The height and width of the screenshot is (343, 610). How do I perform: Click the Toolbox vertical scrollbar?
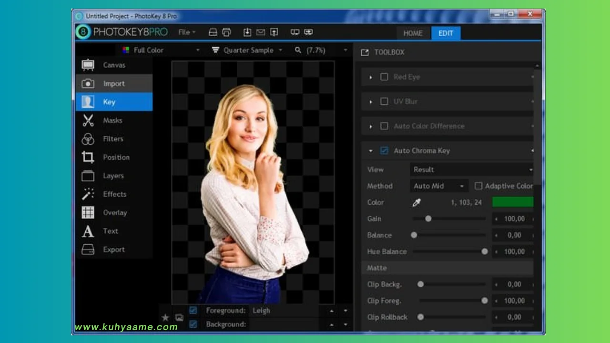tap(538, 126)
